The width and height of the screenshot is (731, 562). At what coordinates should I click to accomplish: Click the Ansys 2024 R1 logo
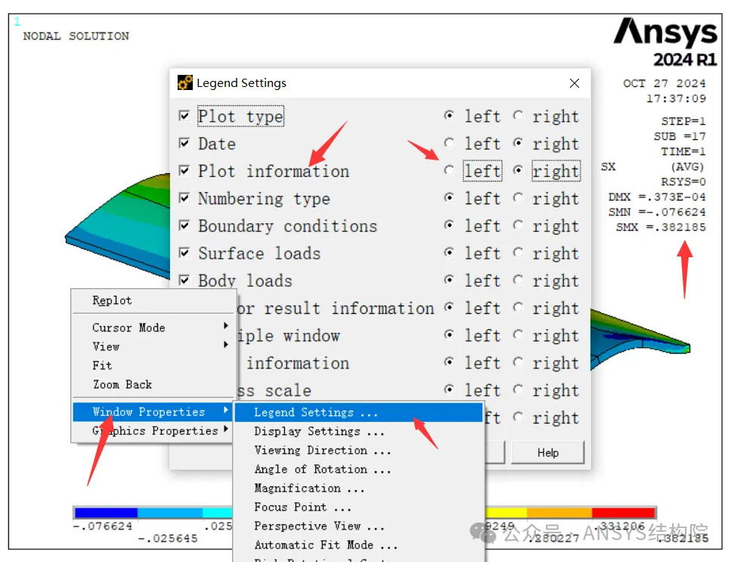click(x=664, y=42)
